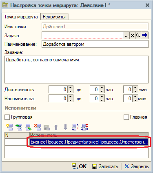Image resolution: width=153 pixels, height=173 pixels.
Task: Click inside the Задание text area
Action: pos(76,70)
